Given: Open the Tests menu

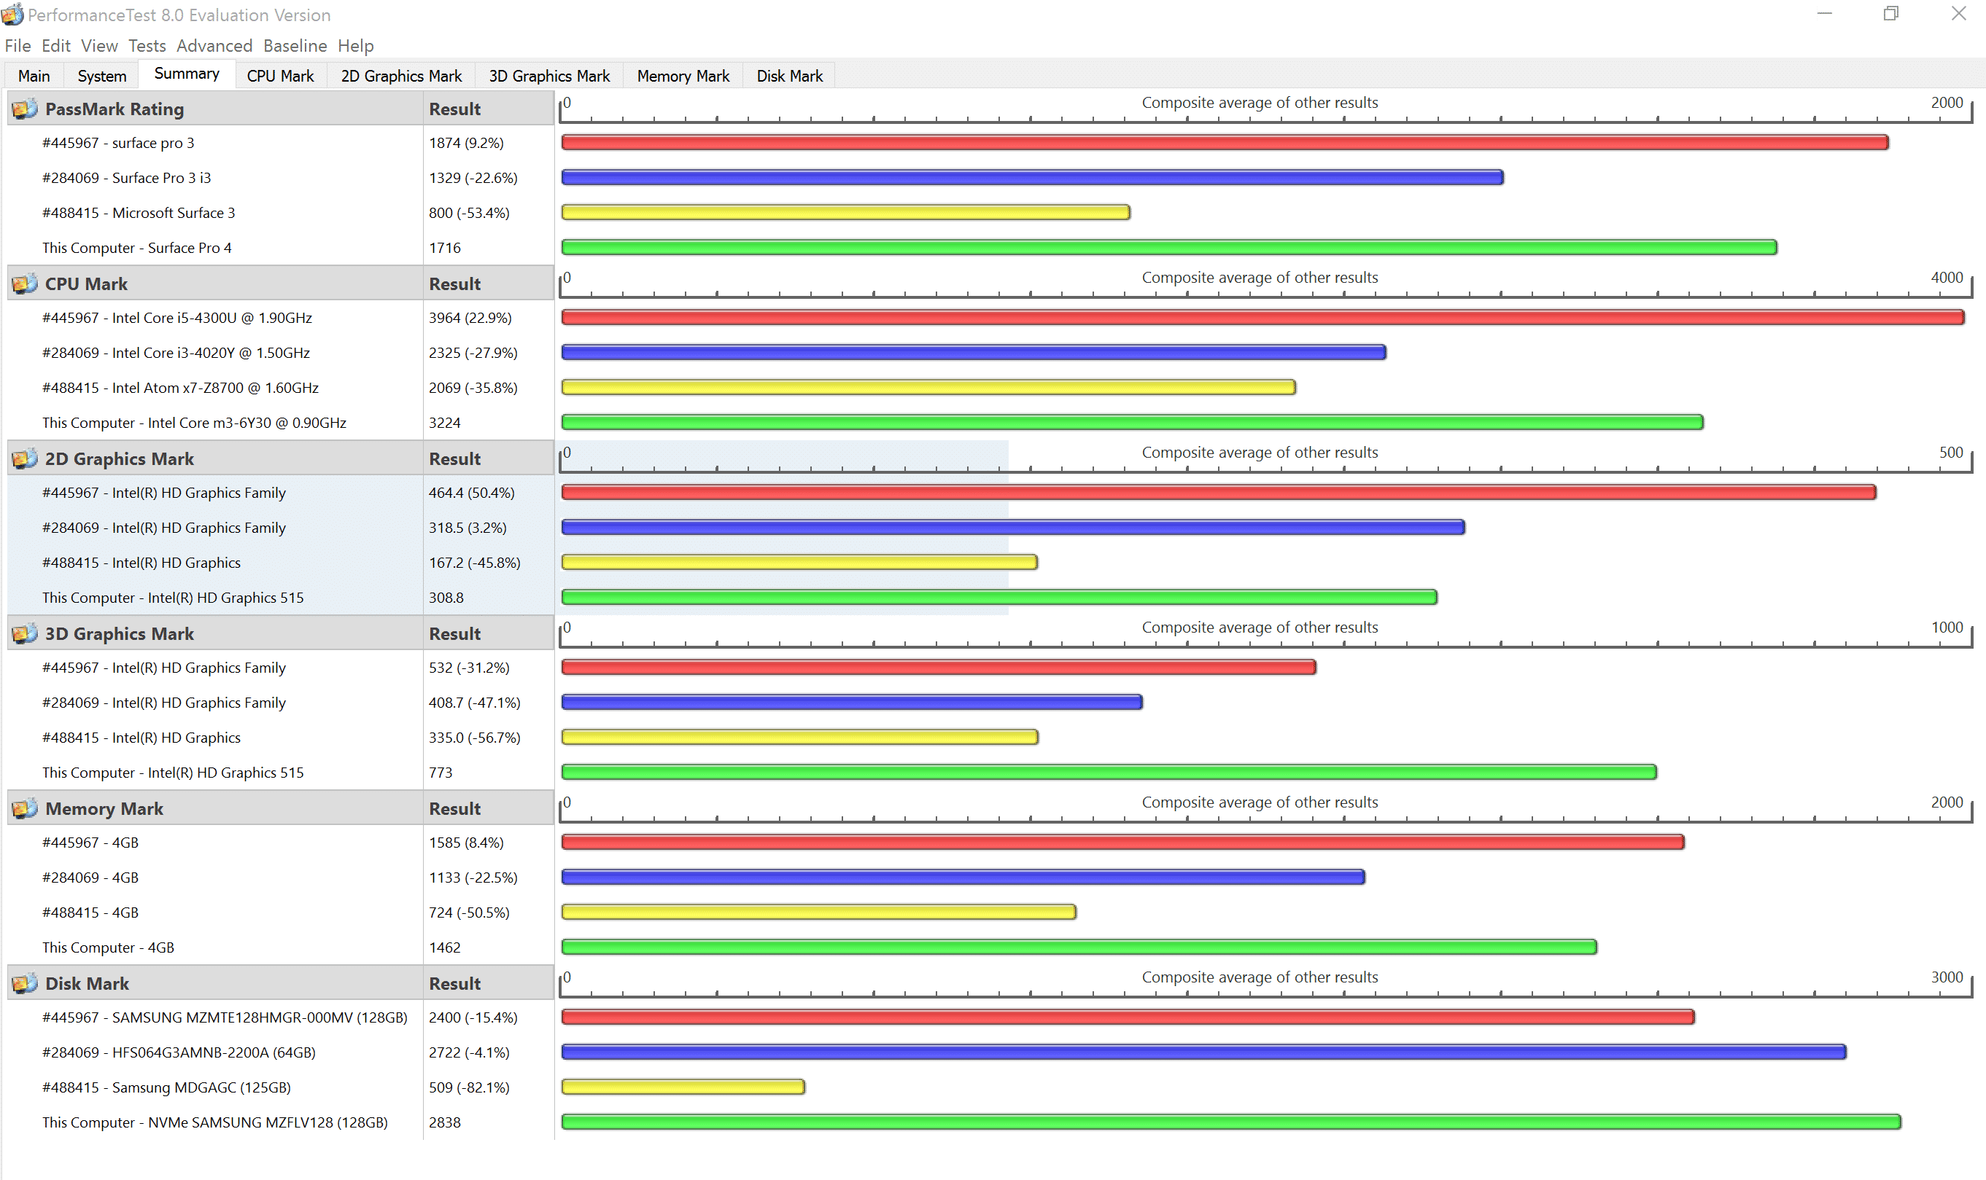Looking at the screenshot, I should (147, 46).
